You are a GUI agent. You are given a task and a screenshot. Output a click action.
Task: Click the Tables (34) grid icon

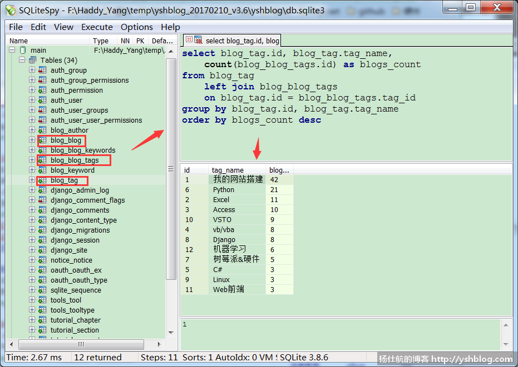[32, 60]
